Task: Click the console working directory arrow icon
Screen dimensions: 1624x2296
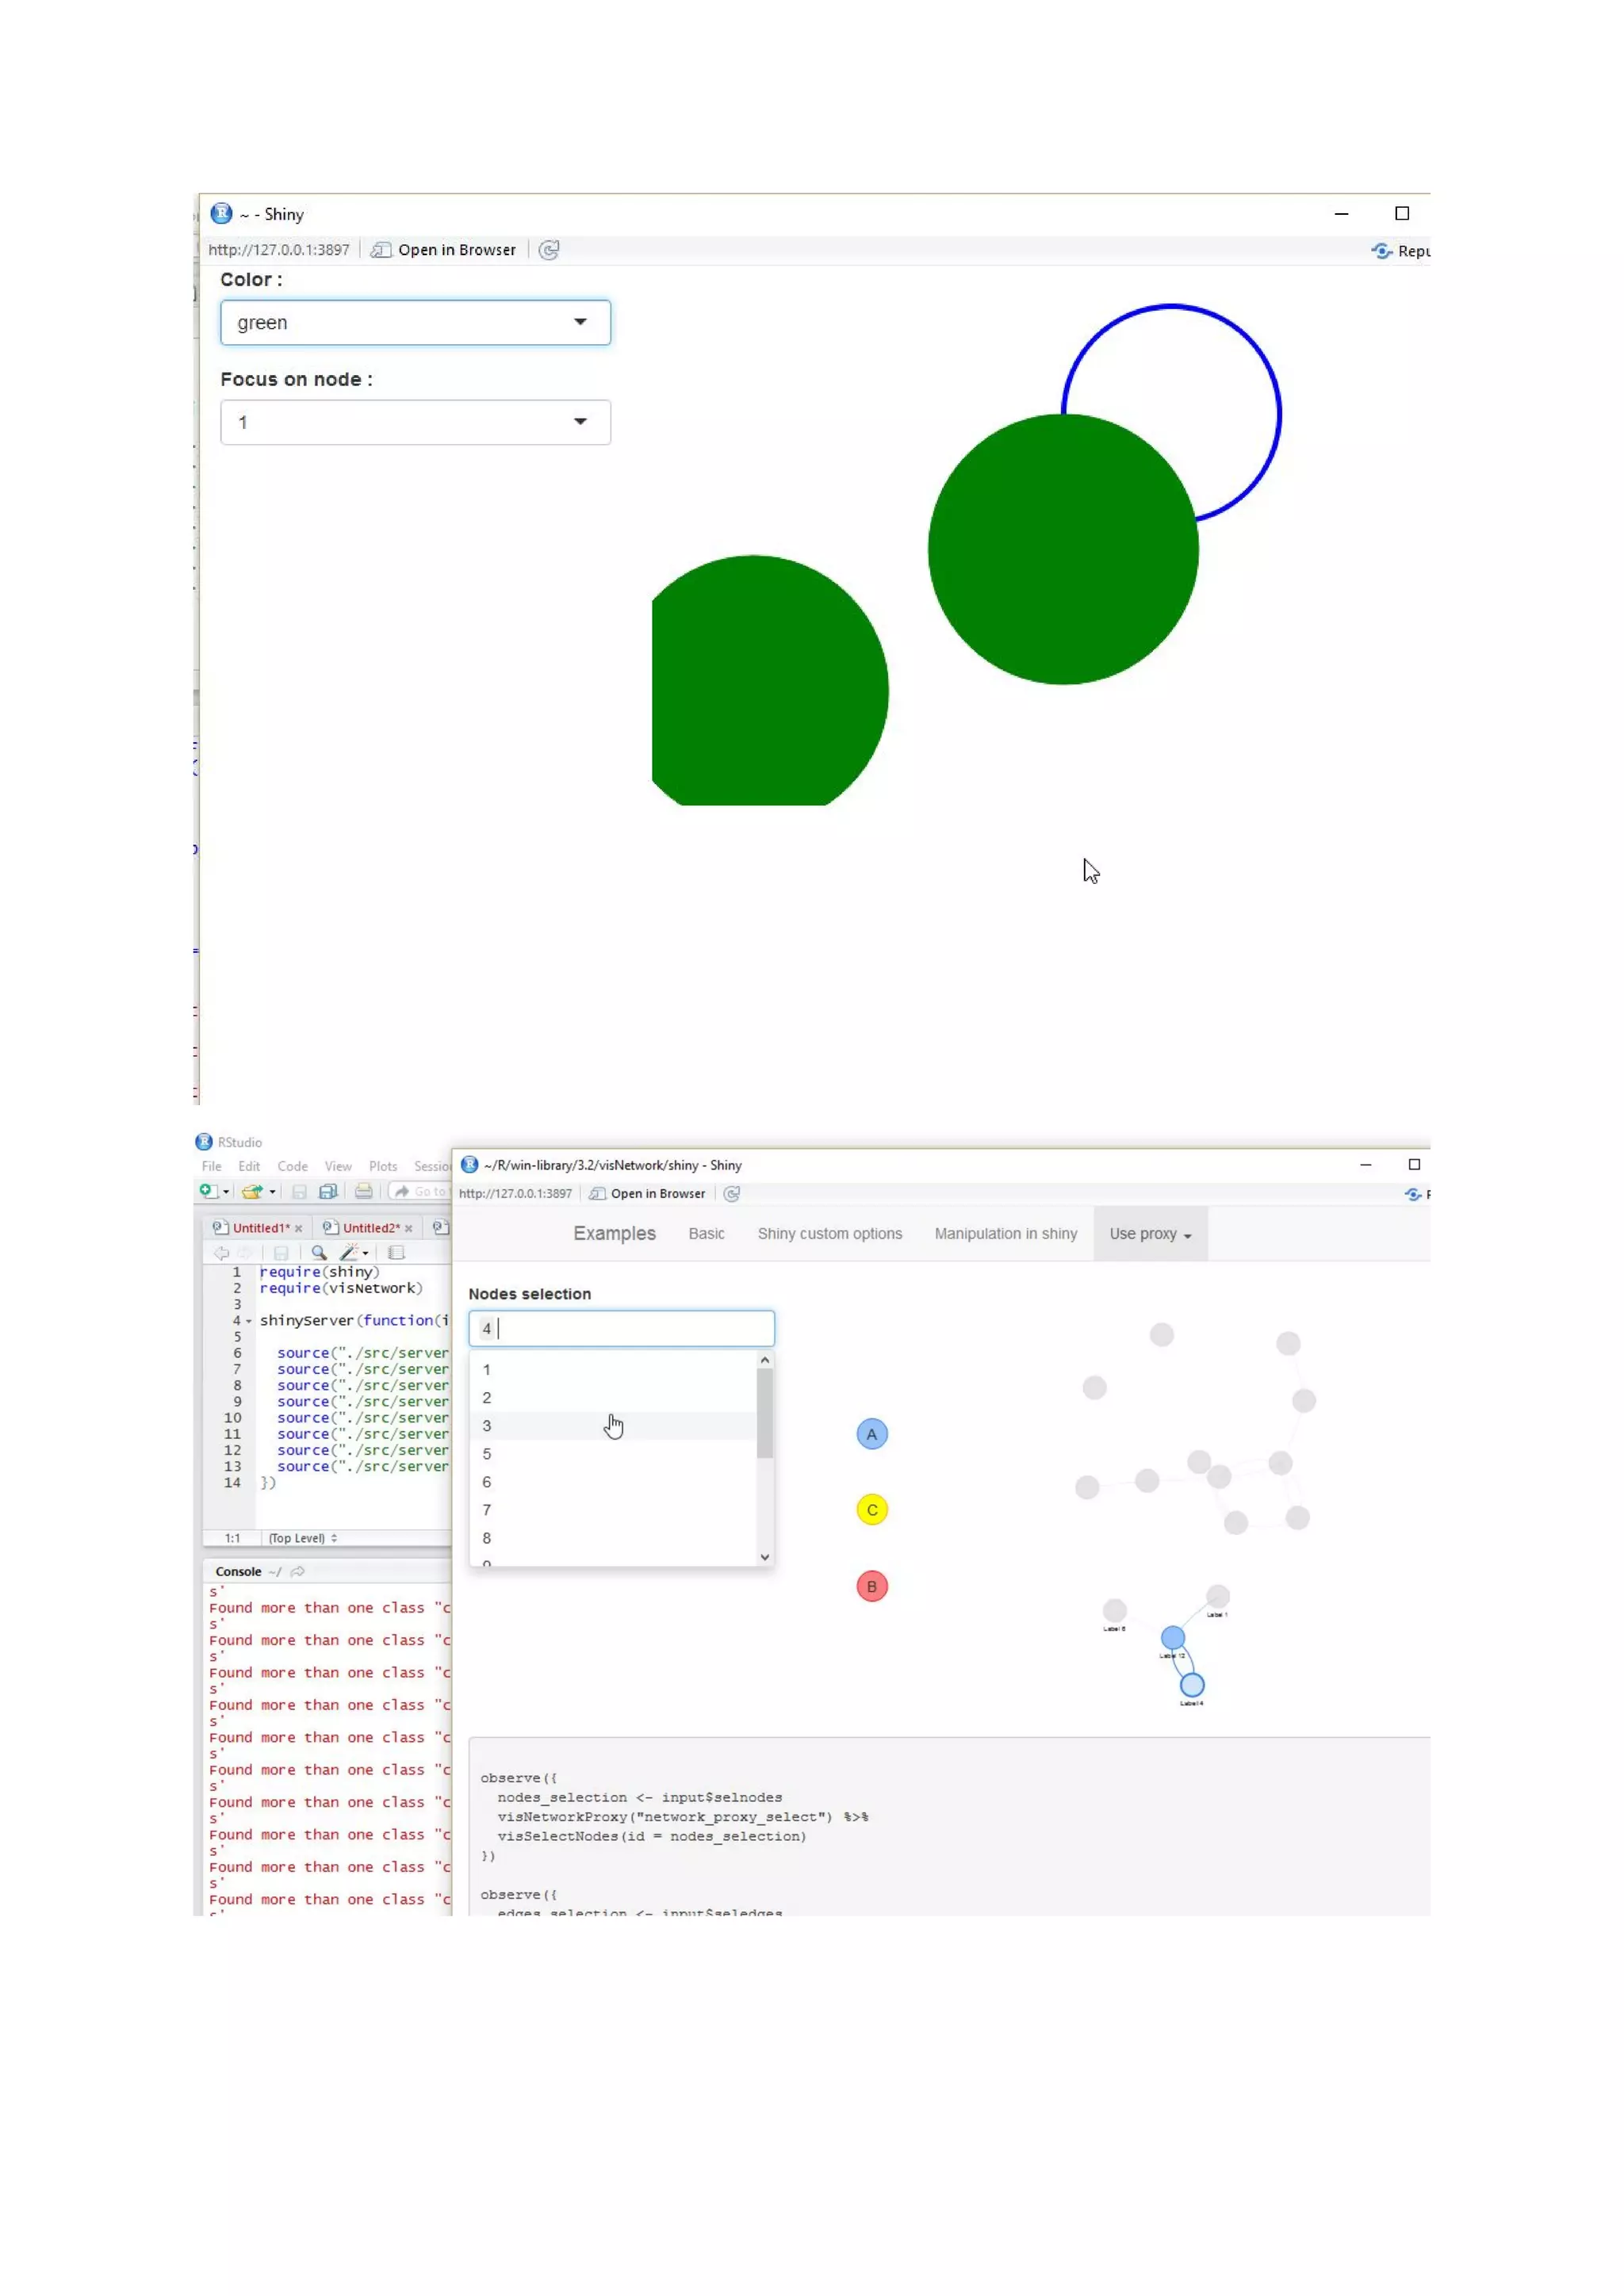Action: [297, 1572]
